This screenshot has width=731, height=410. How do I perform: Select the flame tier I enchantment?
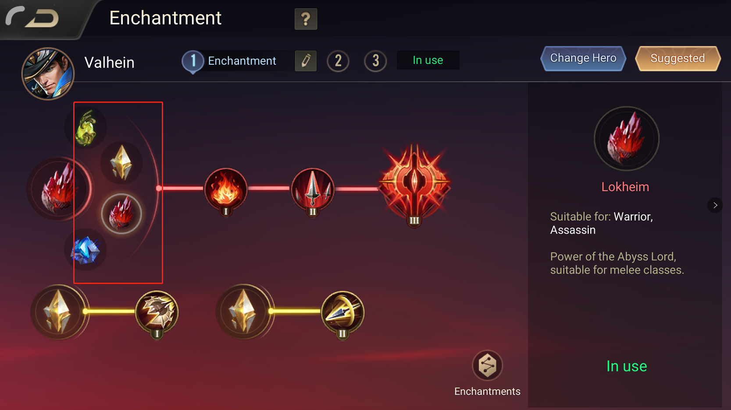(x=225, y=190)
